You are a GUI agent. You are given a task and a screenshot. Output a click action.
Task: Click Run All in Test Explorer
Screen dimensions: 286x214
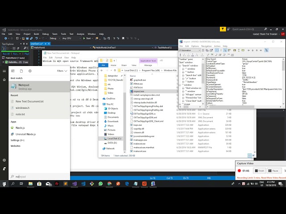point(6,54)
